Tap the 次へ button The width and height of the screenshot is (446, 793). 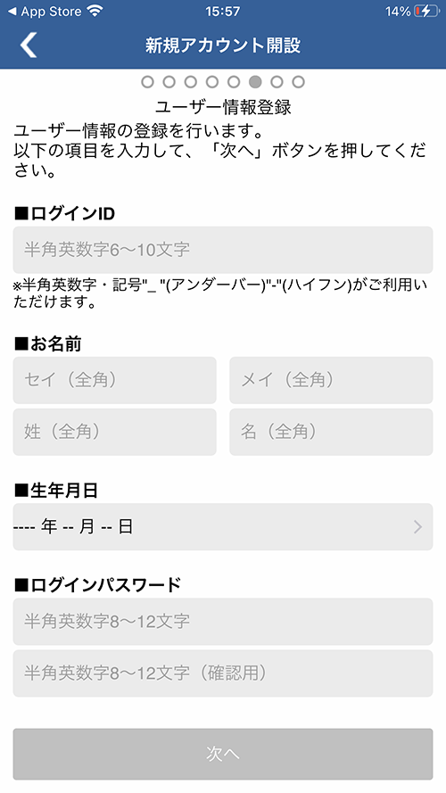pos(223,754)
